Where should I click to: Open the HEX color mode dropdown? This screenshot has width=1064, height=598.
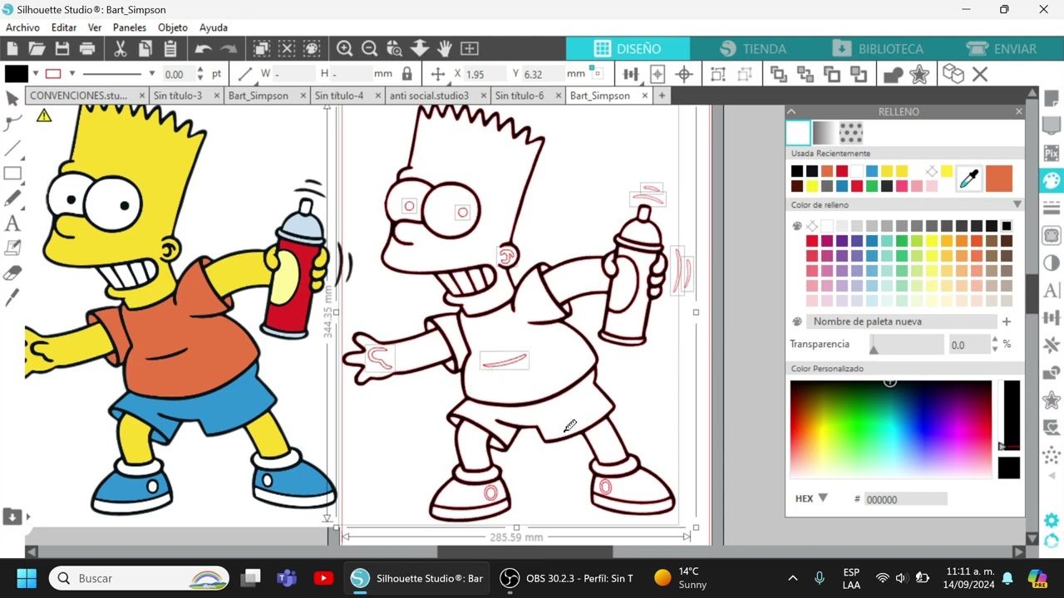823,498
